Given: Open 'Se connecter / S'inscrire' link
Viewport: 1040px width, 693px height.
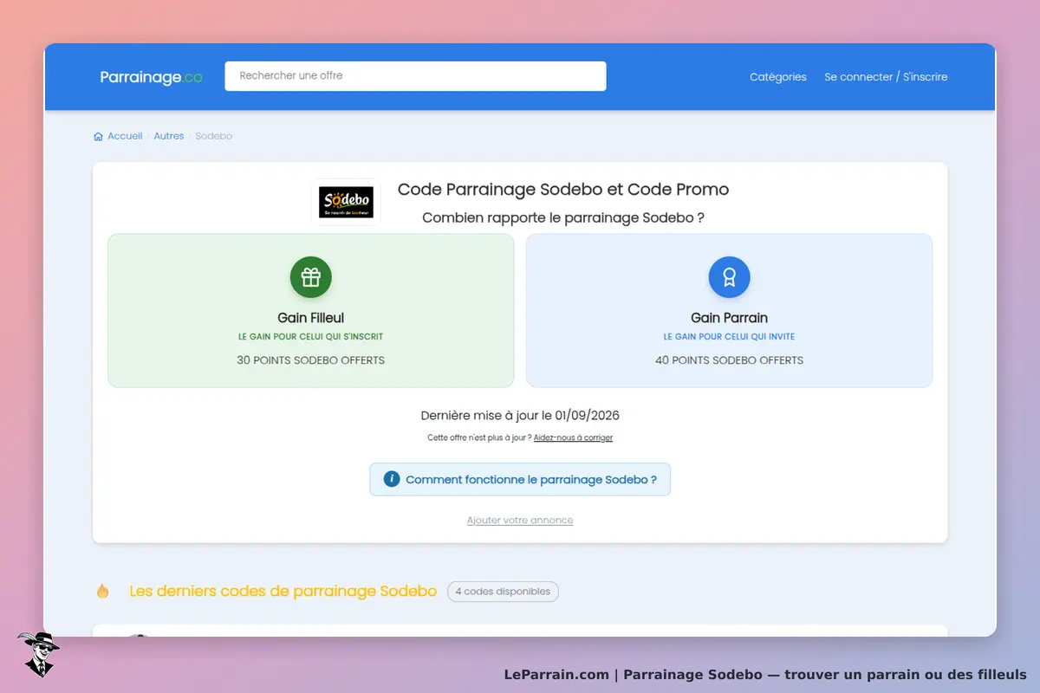Looking at the screenshot, I should pos(886,77).
